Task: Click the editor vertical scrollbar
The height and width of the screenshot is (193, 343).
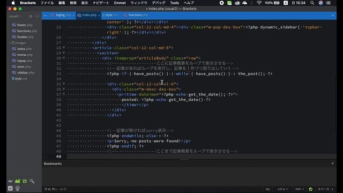Action: tap(335, 105)
